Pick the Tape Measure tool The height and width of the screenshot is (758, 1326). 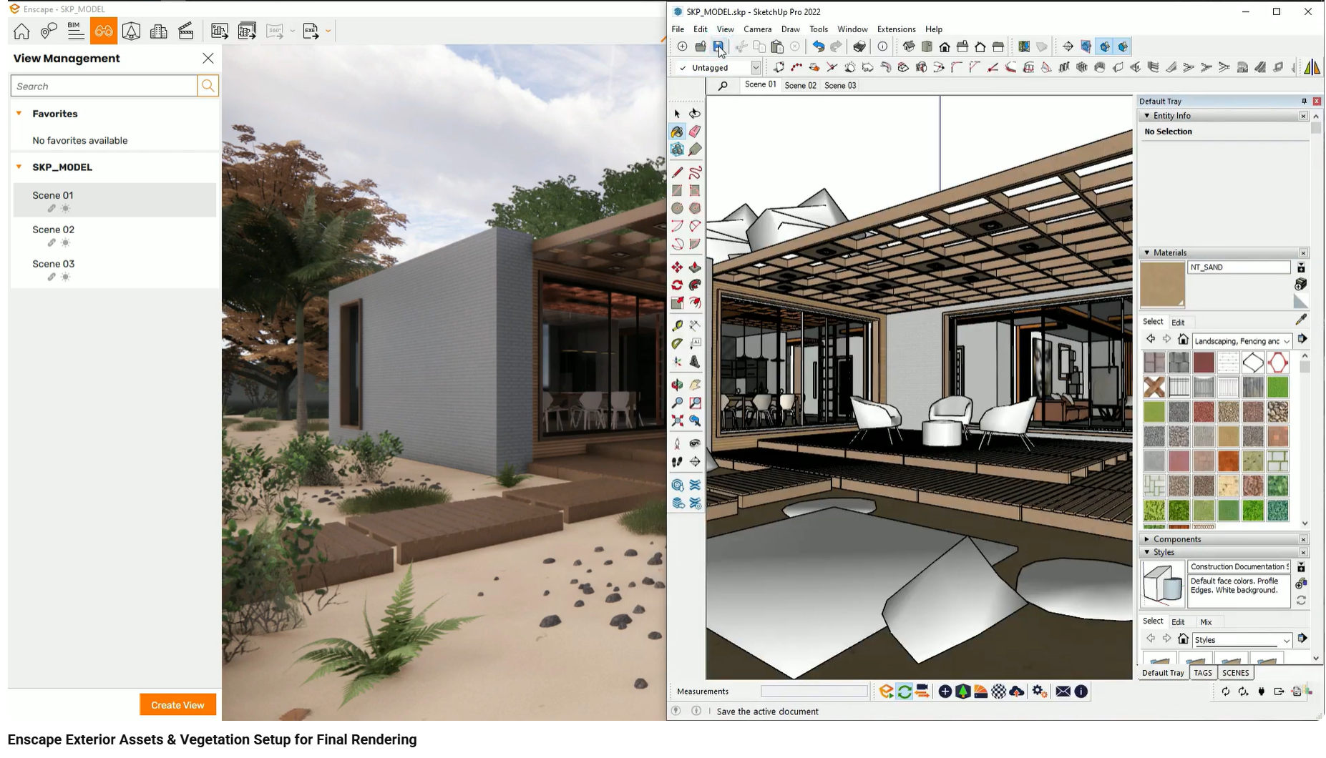[x=677, y=325]
